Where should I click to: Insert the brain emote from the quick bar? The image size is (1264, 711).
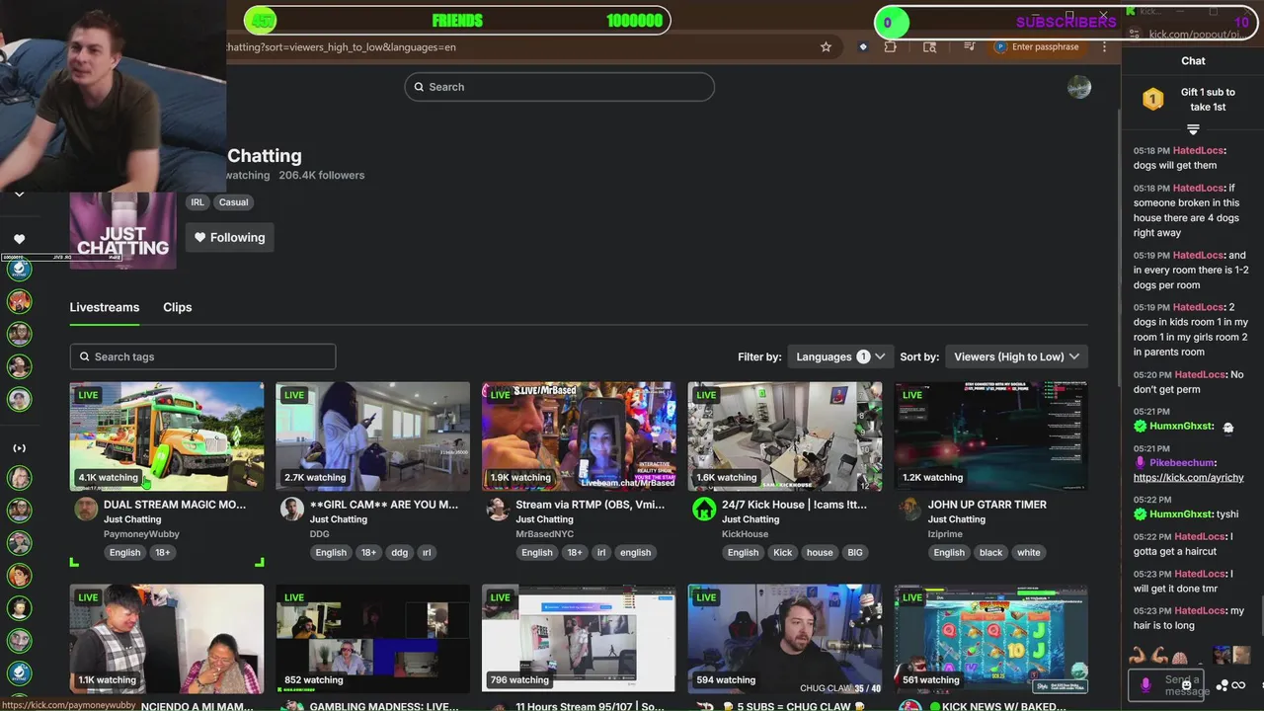pyautogui.click(x=1179, y=656)
